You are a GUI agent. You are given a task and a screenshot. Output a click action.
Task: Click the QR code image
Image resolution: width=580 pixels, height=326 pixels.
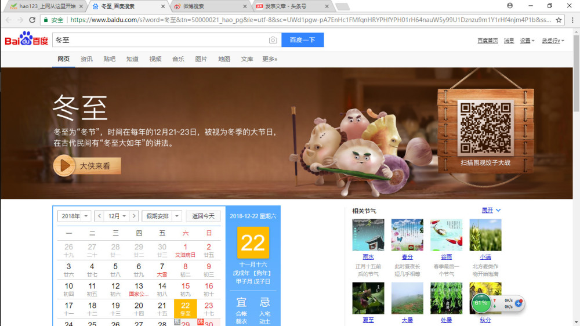click(485, 128)
